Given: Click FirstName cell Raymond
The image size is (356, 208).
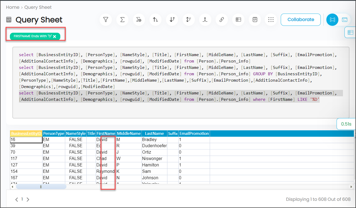Looking at the screenshot, I should coord(106,171).
